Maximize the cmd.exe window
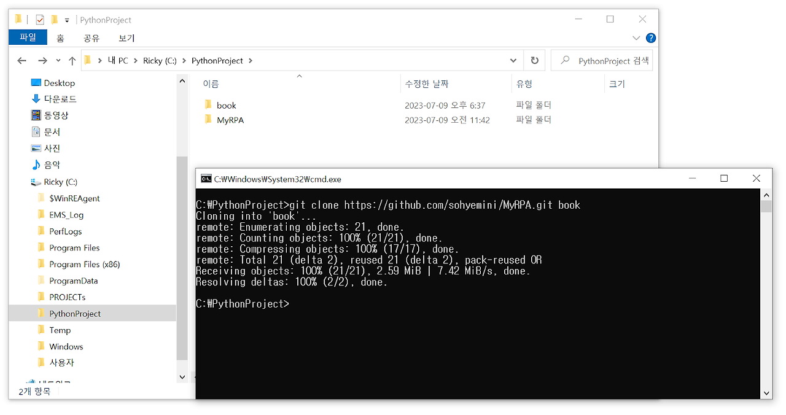 coord(724,179)
